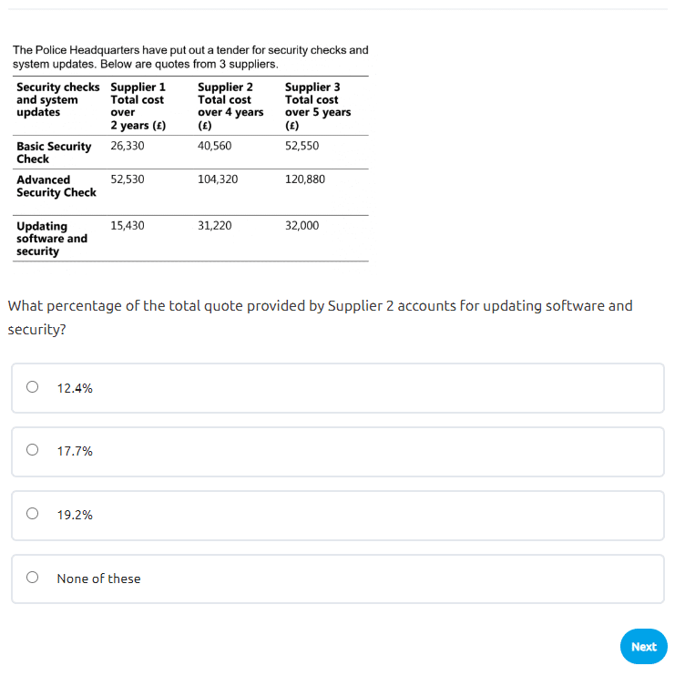Viewport: 685px width, 676px height.
Task: Click the Next button
Action: [x=643, y=646]
